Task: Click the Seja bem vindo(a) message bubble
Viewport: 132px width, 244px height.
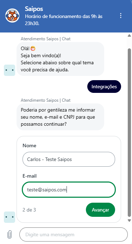Action: [x=60, y=59]
